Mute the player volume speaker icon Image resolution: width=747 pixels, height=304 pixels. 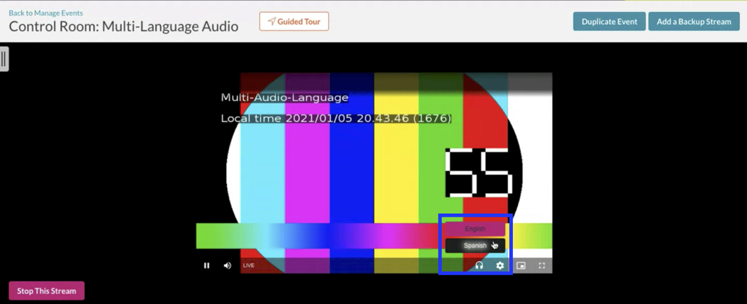tap(228, 266)
